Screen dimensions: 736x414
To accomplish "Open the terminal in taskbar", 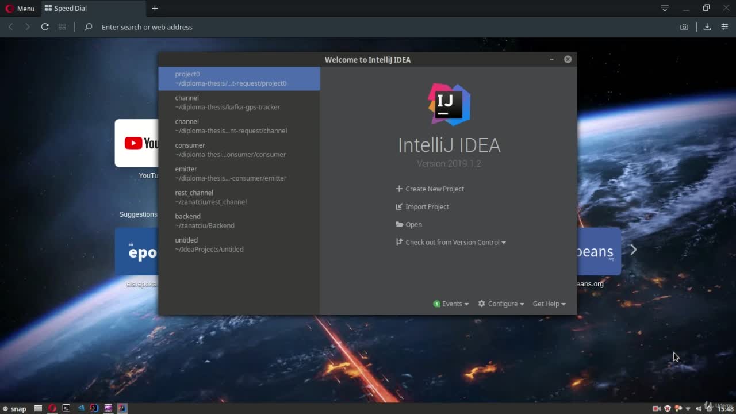I will click(66, 408).
